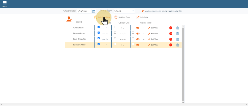Open the hamburger Menu icon

(5, 3)
